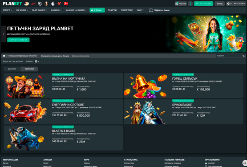Click the РЕГИСТРАЦИЯ button
Viewport: 247px width, 167px height.
click(x=203, y=4)
